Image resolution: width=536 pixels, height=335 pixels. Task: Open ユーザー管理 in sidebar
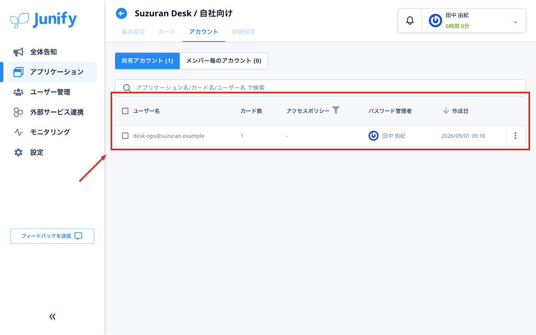click(x=52, y=92)
